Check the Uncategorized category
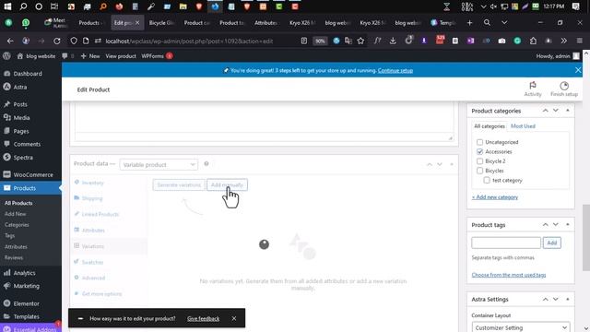Viewport: 590px width, 332px height. tap(479, 142)
